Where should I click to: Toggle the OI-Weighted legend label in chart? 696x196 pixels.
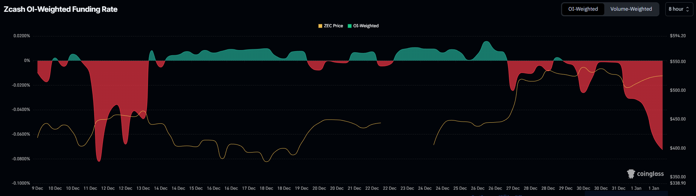point(366,26)
